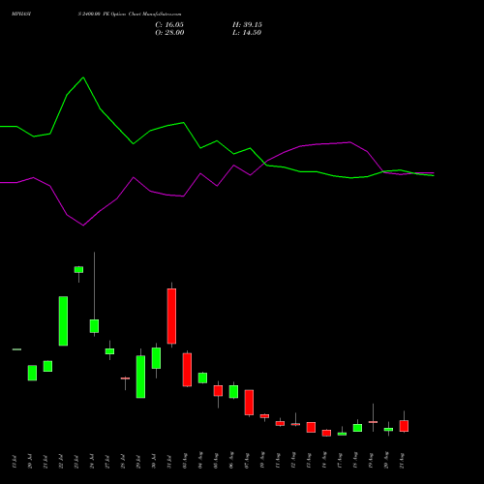
Task: Click the MPHASI symbol title text
Action: 21,15
